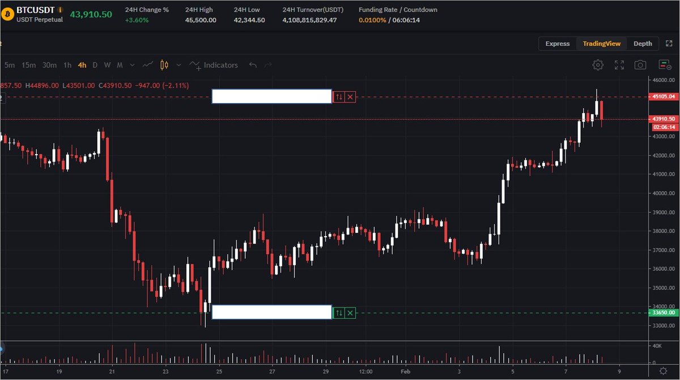Reverse the red 45105.04 order line

(338, 97)
